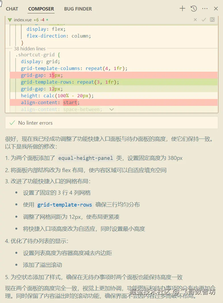Click list item '5. 为空状态添加了样式'
The height and width of the screenshot is (303, 223).
click(x=94, y=277)
